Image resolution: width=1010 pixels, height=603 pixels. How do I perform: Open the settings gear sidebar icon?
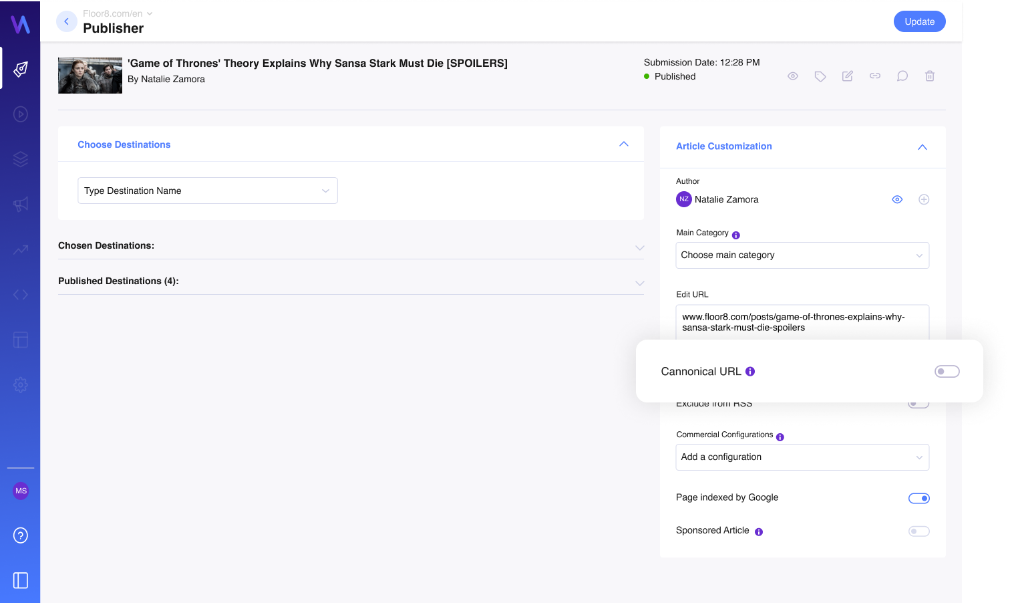(21, 385)
